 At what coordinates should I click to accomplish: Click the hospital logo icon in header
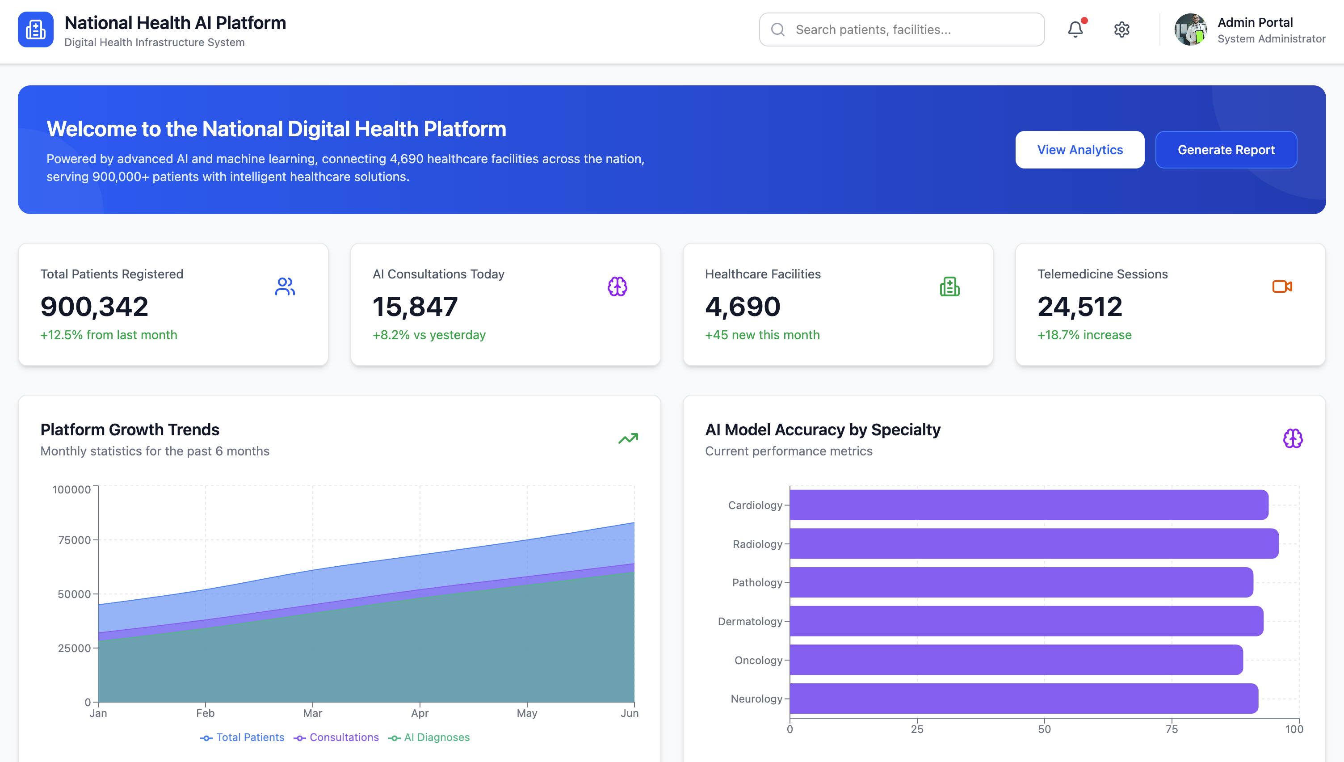click(x=36, y=30)
